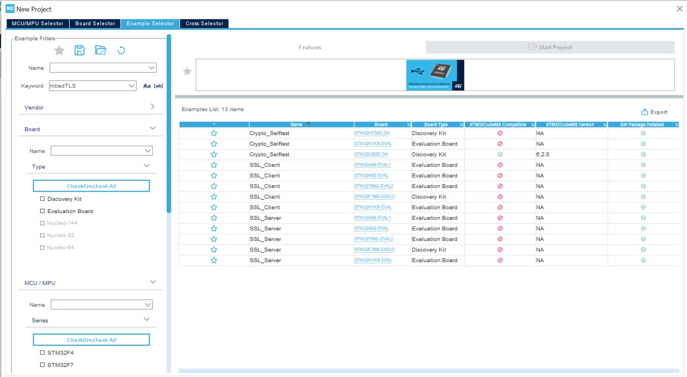The image size is (687, 377).
Task: Check the STM32F7 series box
Action: pyautogui.click(x=42, y=365)
